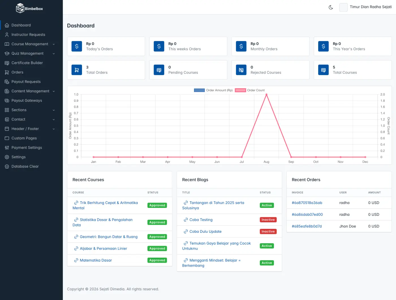
Task: Click the Certificate Builder icon
Action: click(x=7, y=63)
